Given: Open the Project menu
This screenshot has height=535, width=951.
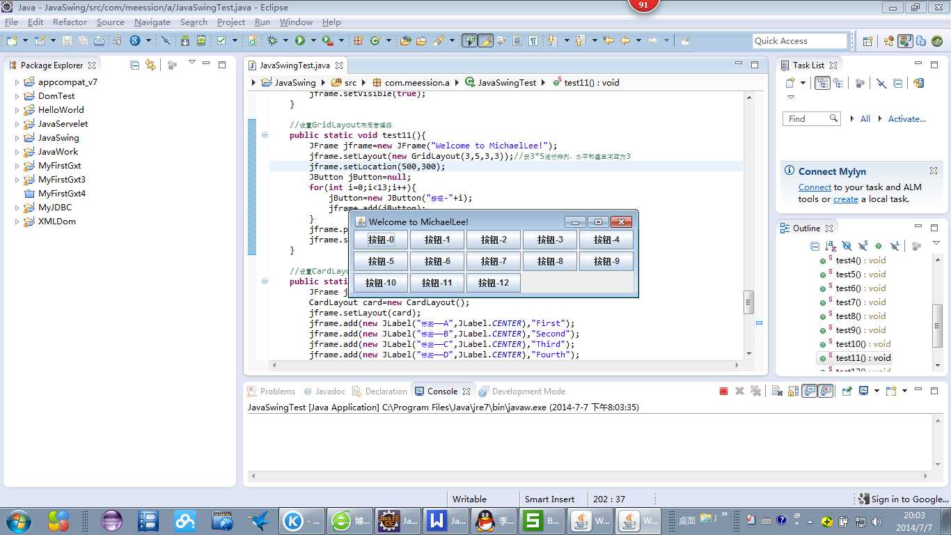Looking at the screenshot, I should pos(231,22).
